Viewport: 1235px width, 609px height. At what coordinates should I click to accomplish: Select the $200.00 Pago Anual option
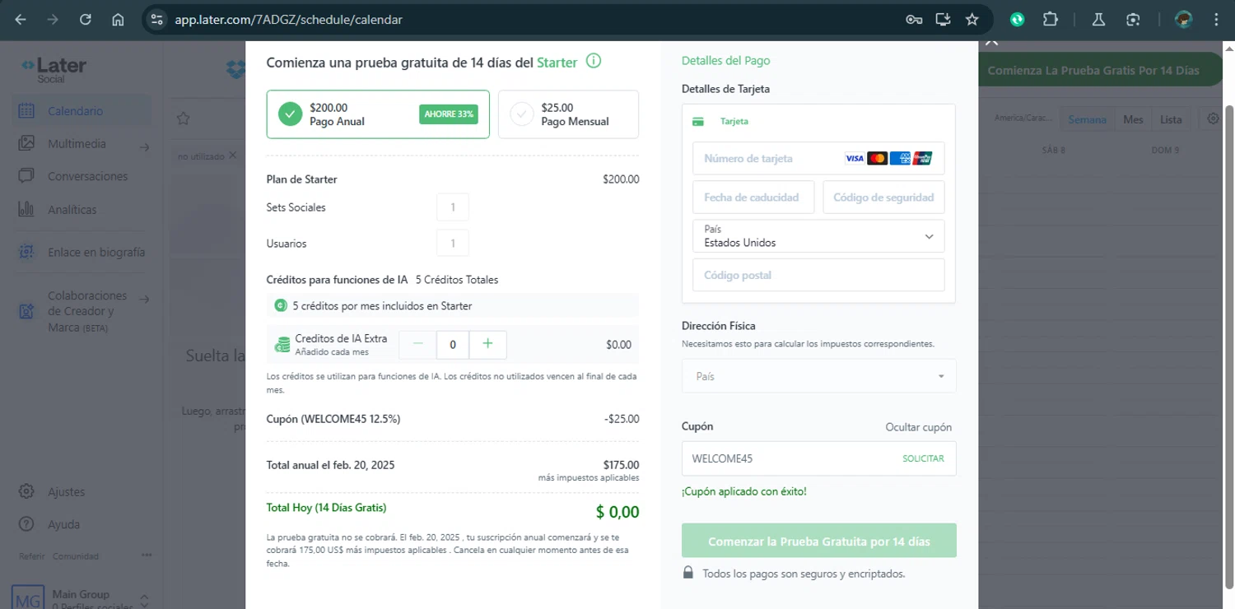pos(378,114)
